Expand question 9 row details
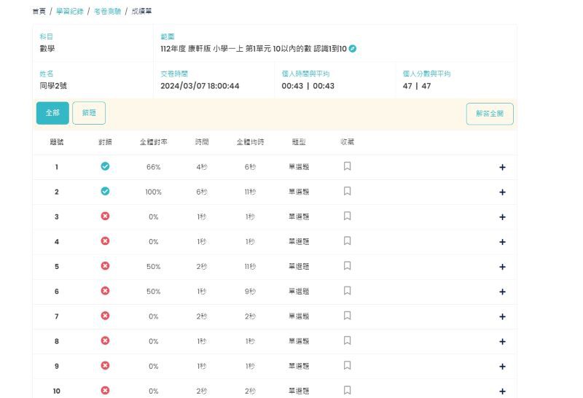583x398 pixels. click(x=502, y=366)
